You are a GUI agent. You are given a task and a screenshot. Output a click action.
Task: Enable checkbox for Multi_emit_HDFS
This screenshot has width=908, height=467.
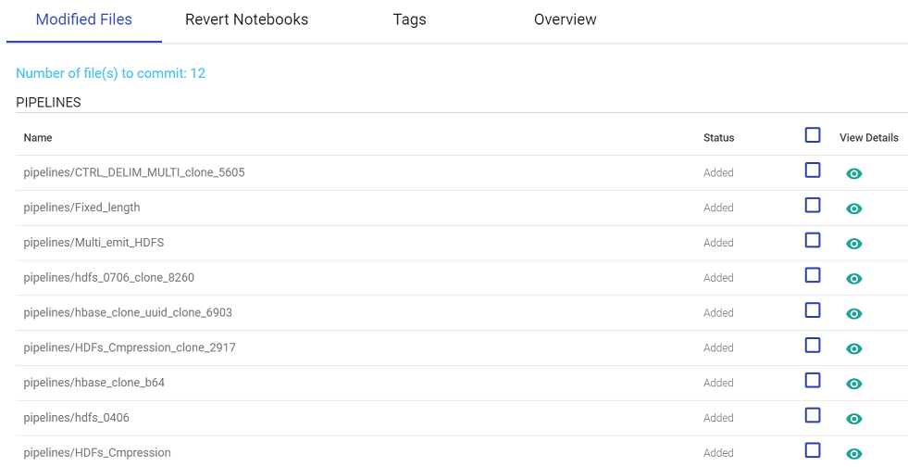point(813,240)
